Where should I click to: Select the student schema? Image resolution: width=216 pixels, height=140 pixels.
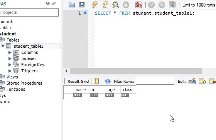[x=8, y=34]
